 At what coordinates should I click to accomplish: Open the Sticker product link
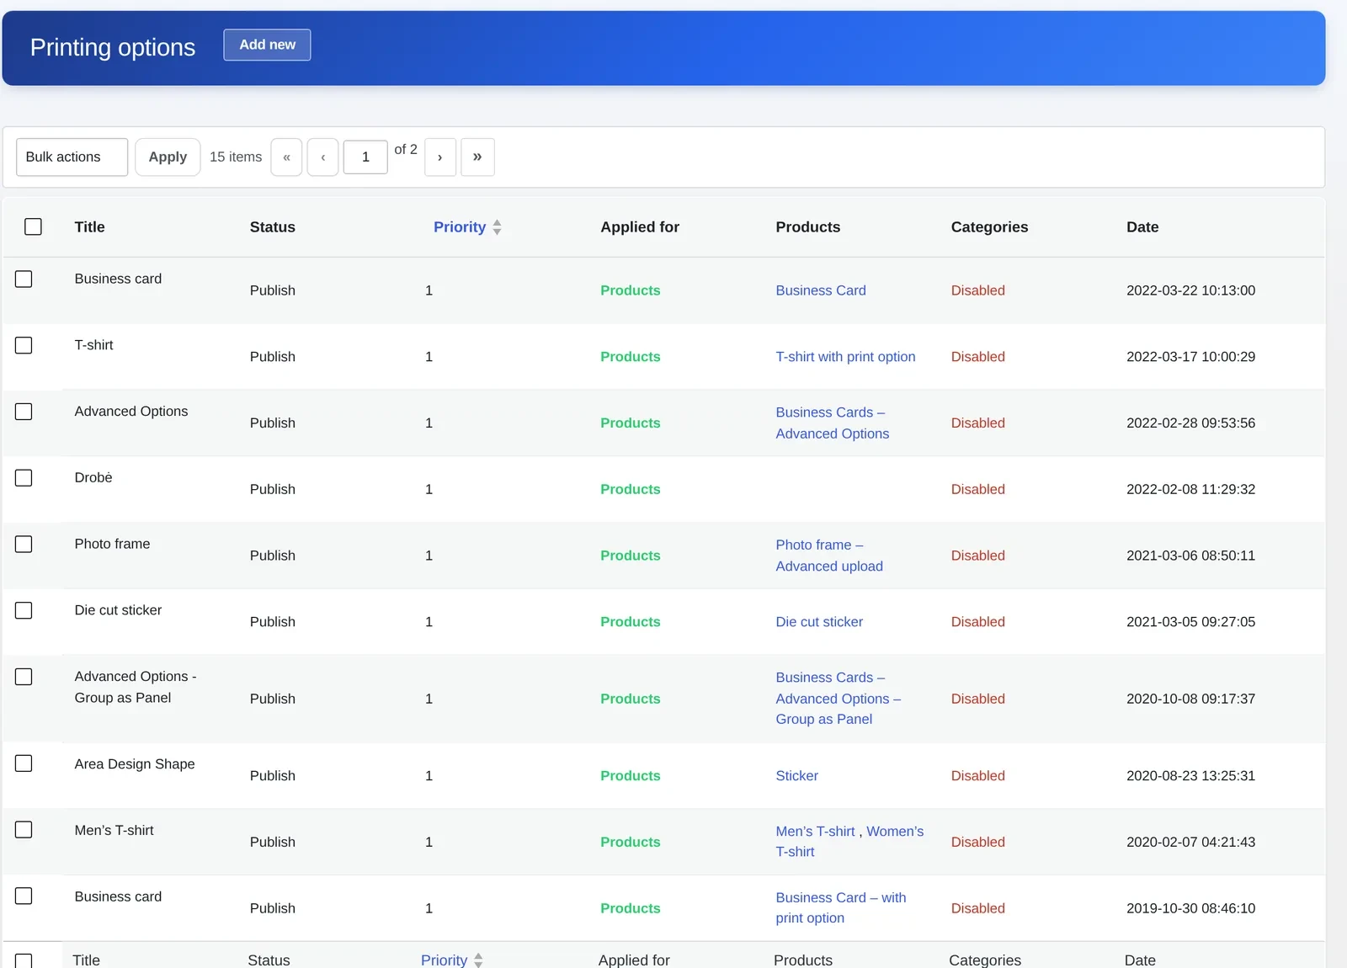[796, 776]
